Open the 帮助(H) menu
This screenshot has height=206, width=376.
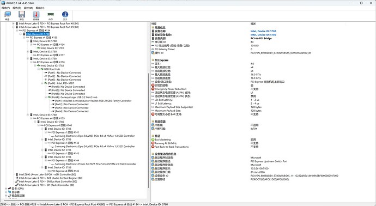[x=40, y=8]
